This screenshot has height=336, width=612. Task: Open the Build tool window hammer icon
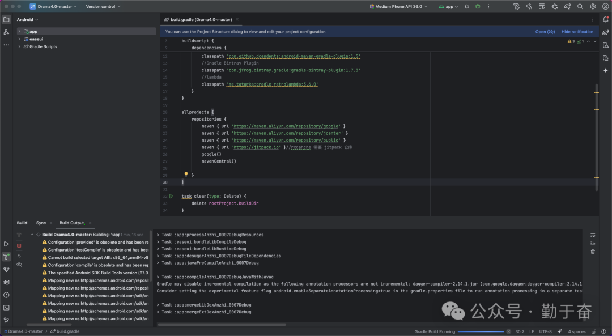(6, 256)
